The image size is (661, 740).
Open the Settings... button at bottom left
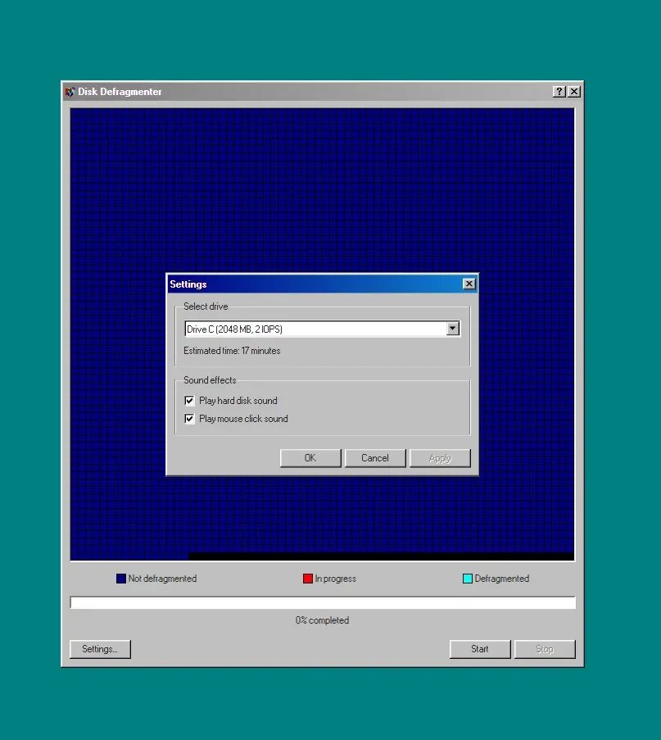click(100, 649)
